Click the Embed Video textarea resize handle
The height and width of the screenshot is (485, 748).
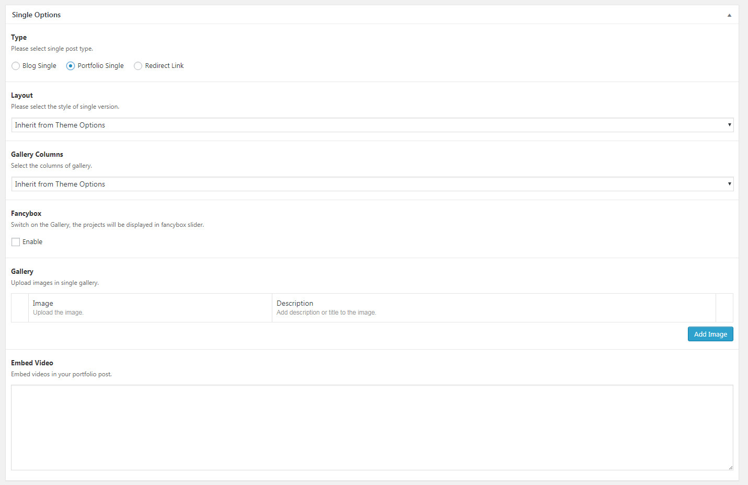tap(730, 467)
